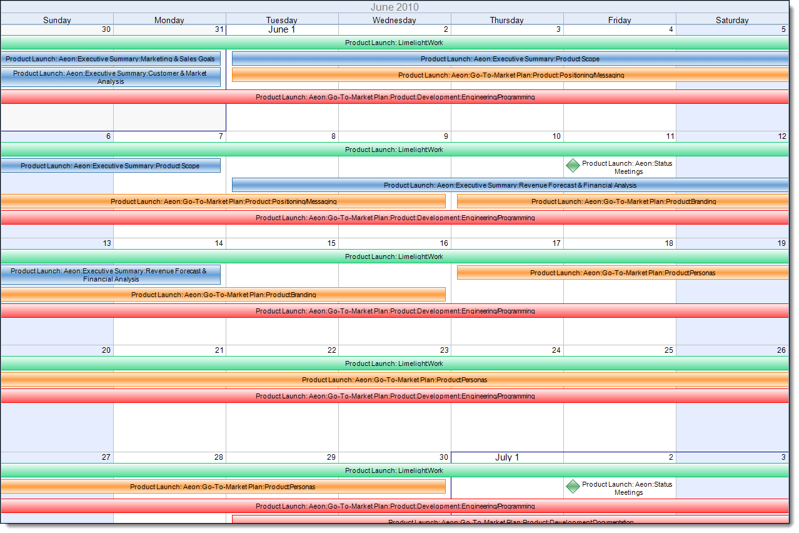Click the Saturday column header
The height and width of the screenshot is (533, 799).
[732, 20]
